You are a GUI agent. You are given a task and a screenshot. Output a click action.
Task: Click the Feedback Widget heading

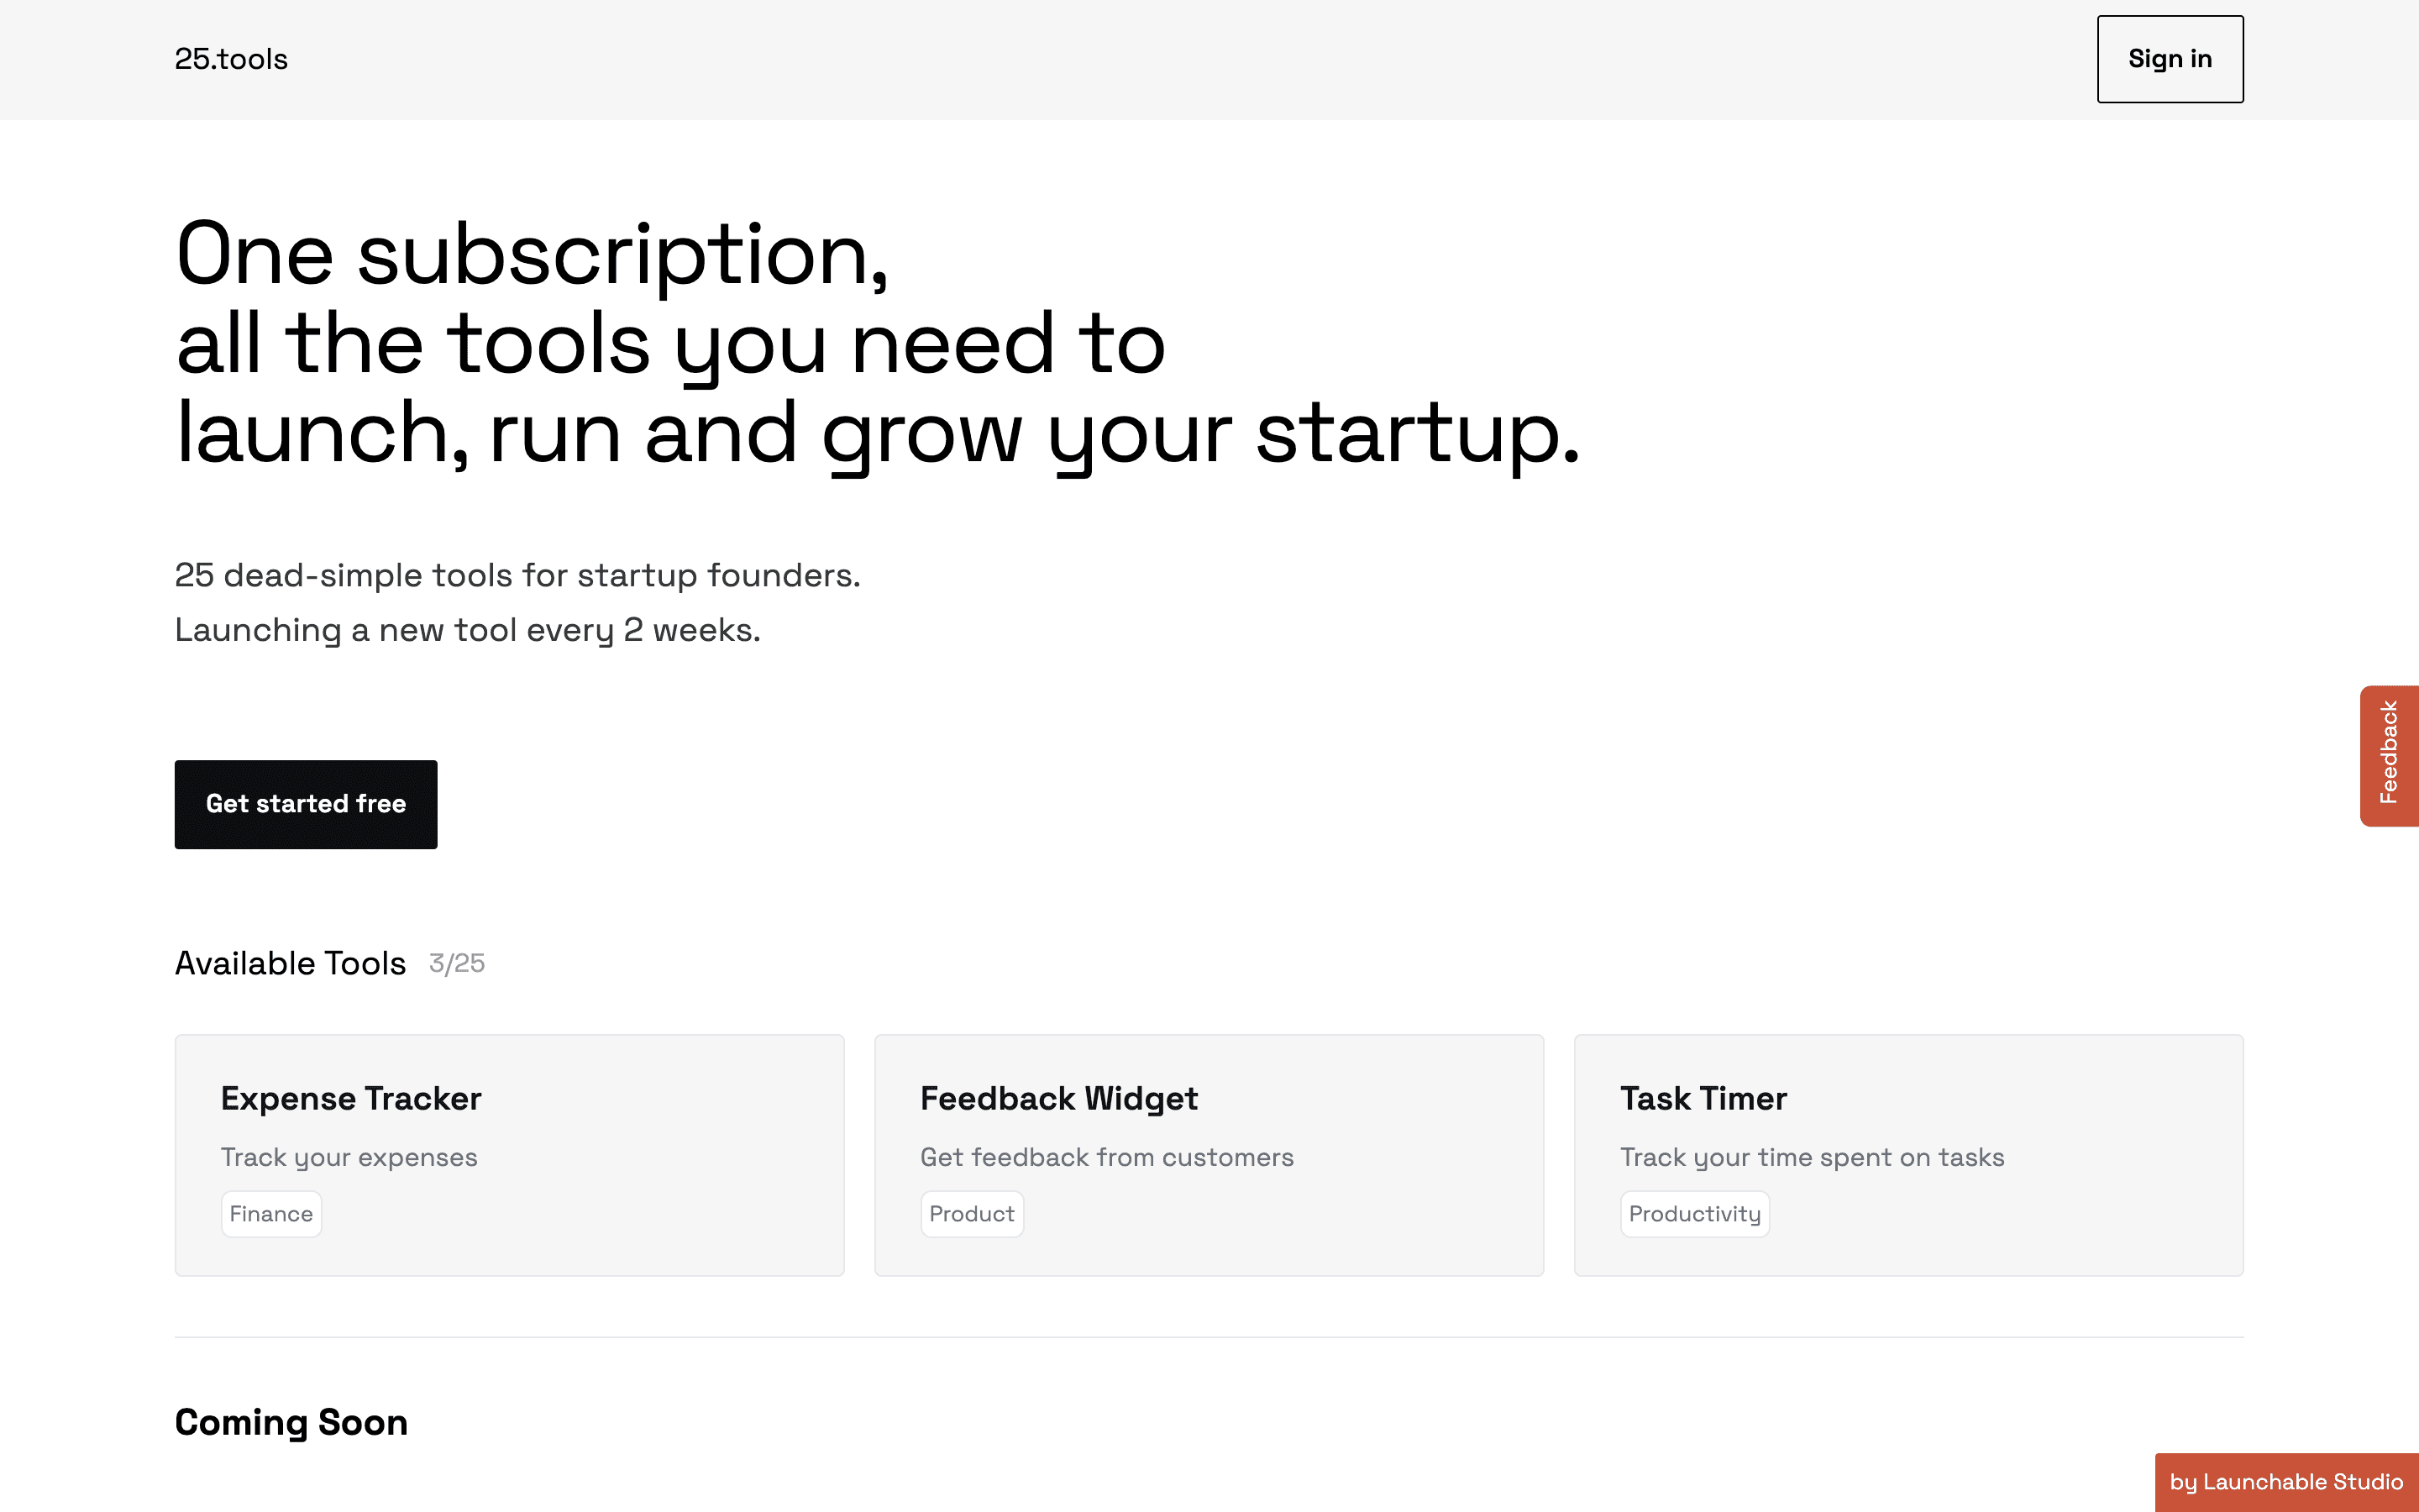click(1057, 1098)
